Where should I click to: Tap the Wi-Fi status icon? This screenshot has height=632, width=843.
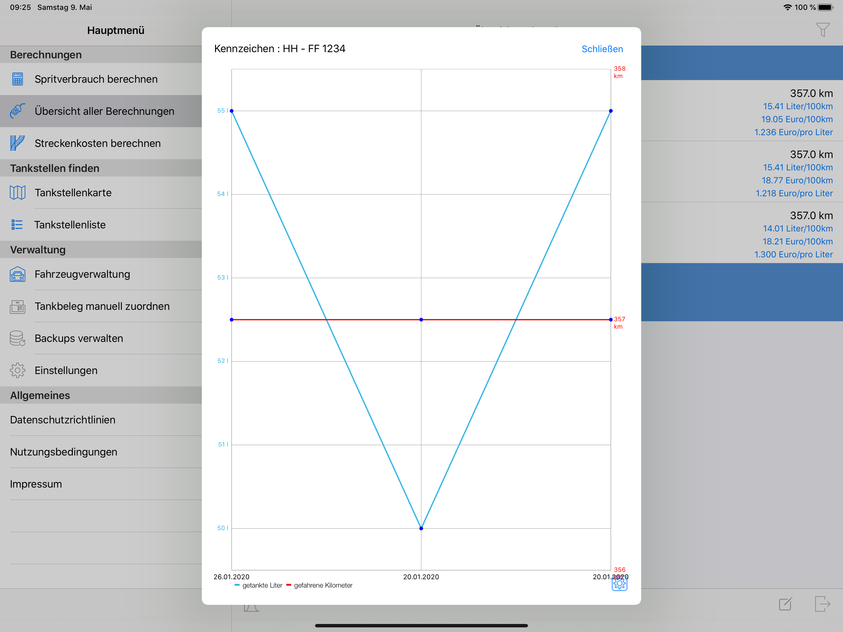787,7
